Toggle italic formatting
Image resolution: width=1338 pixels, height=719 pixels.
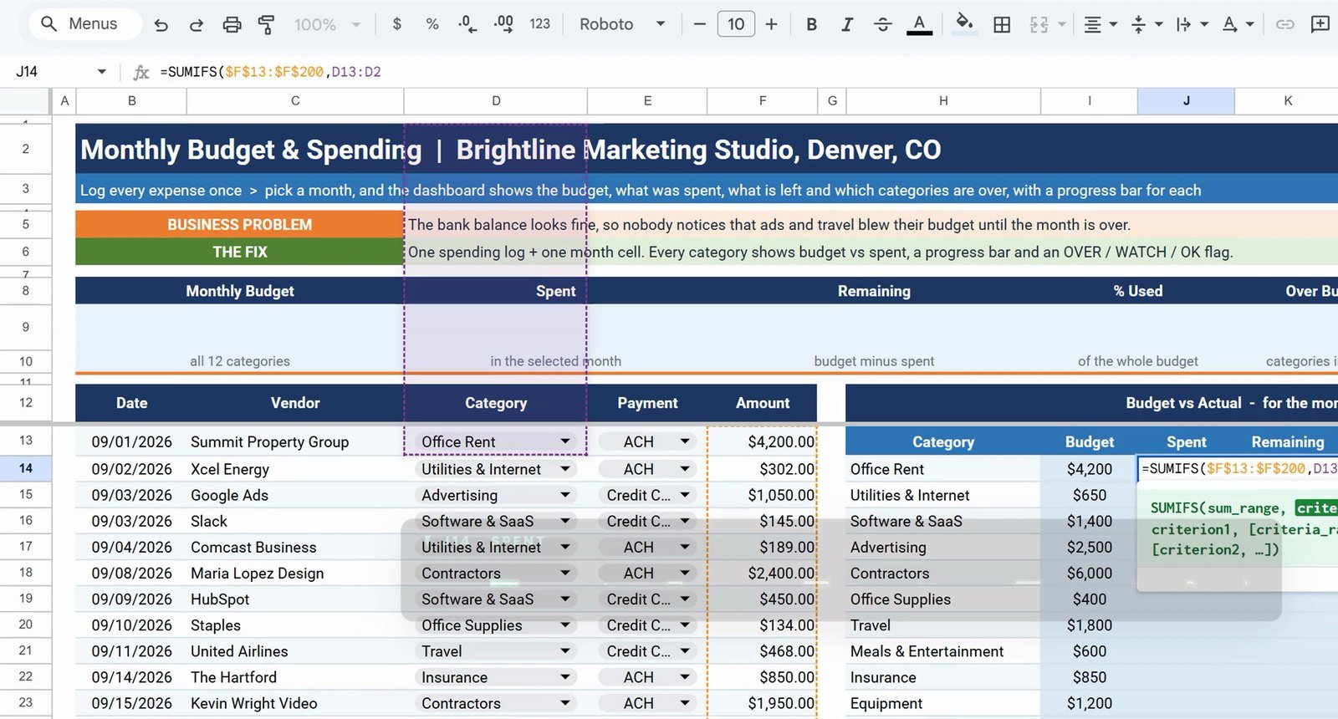tap(847, 24)
